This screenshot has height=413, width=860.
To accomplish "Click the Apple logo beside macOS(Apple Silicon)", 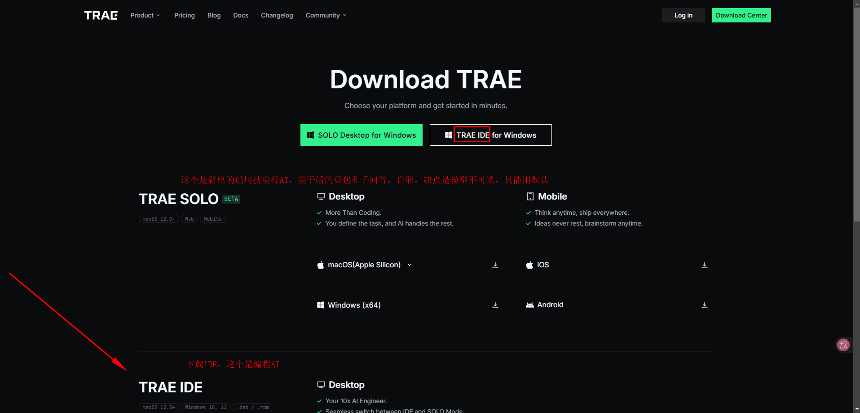I will [x=321, y=265].
